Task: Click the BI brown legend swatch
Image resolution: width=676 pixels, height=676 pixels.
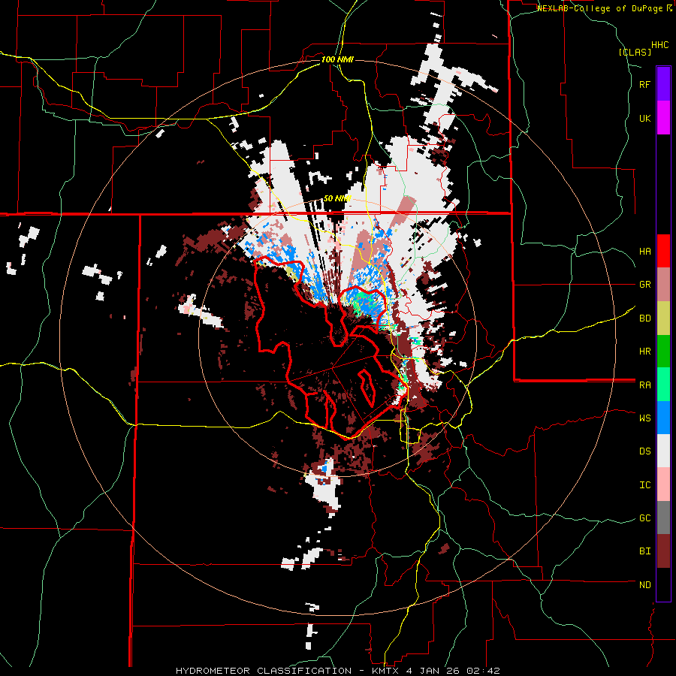Action: pyautogui.click(x=663, y=551)
